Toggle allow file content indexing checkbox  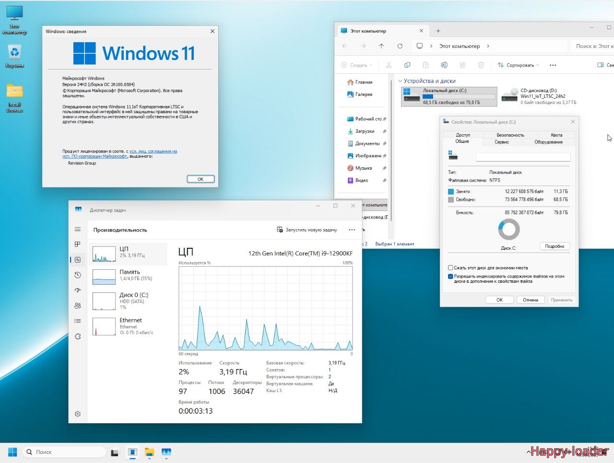[x=450, y=277]
